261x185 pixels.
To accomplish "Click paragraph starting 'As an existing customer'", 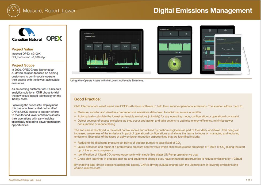I will point(36,94).
